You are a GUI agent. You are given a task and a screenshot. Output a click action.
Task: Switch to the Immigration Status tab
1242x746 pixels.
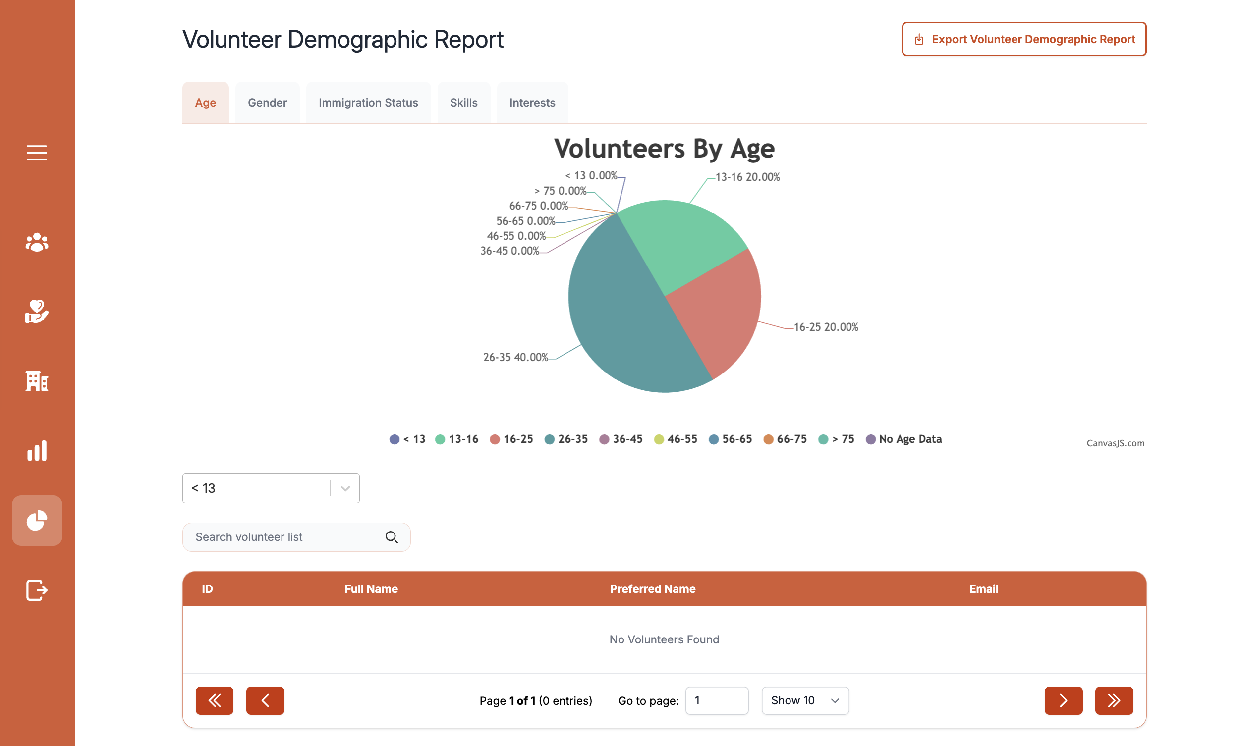coord(368,103)
